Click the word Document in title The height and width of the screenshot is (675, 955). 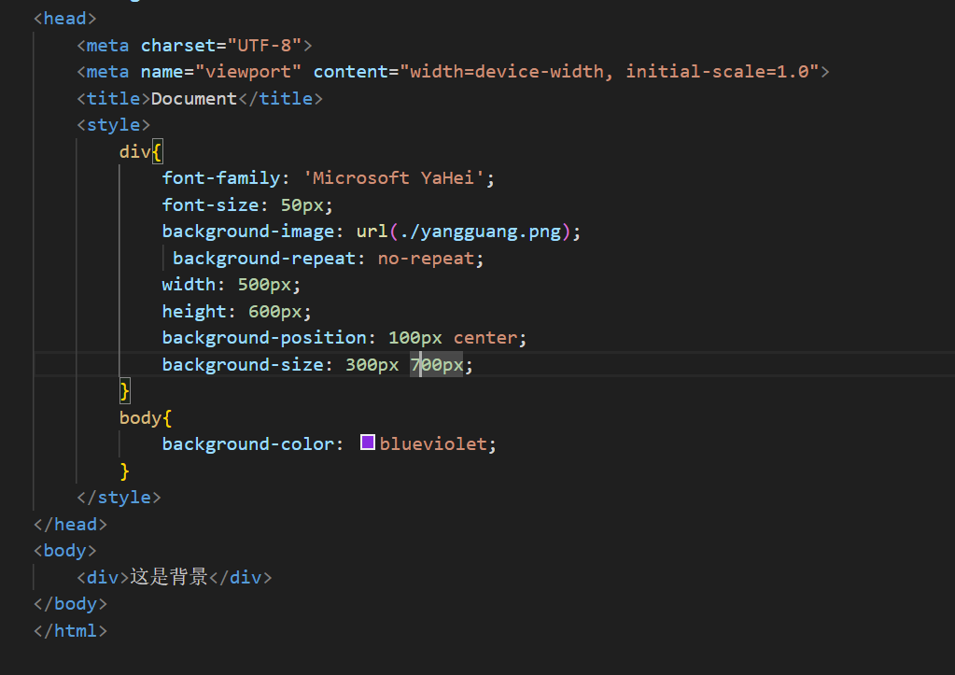pyautogui.click(x=193, y=99)
